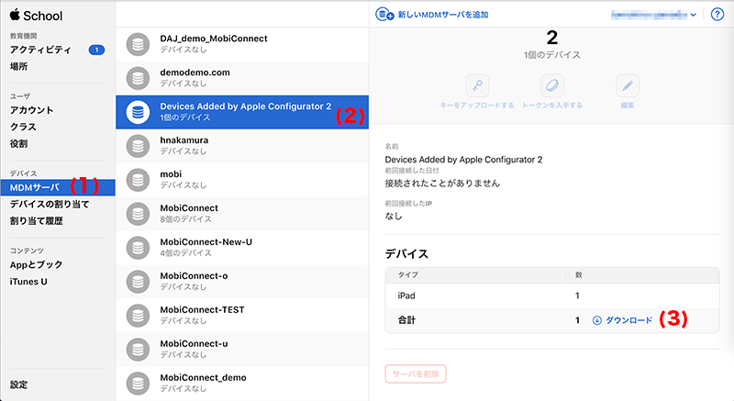
Task: Click the demodemo.com server icon
Action: click(139, 78)
